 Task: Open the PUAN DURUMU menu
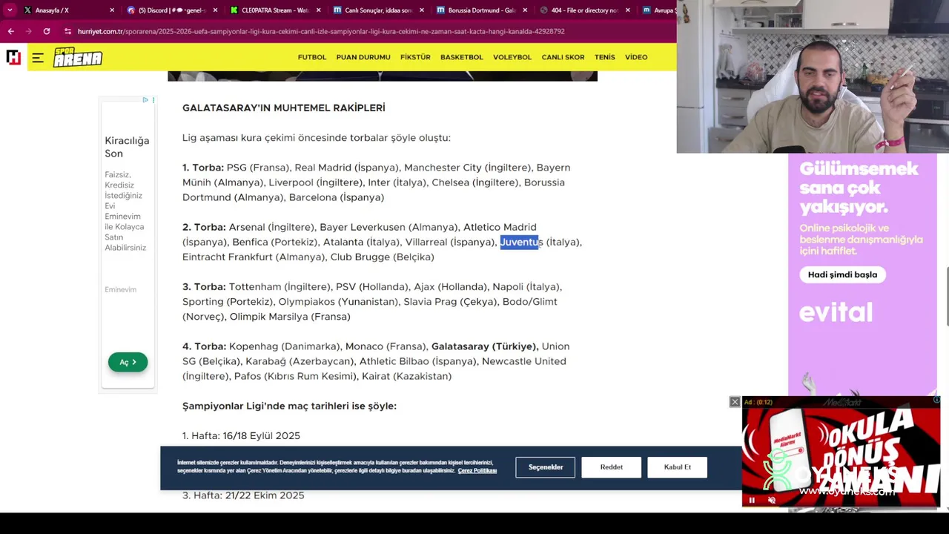(363, 57)
